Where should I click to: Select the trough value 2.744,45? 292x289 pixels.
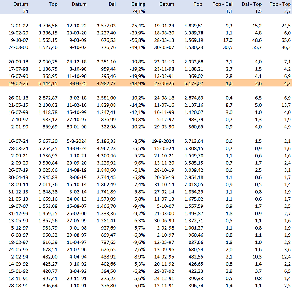click(x=106, y=177)
